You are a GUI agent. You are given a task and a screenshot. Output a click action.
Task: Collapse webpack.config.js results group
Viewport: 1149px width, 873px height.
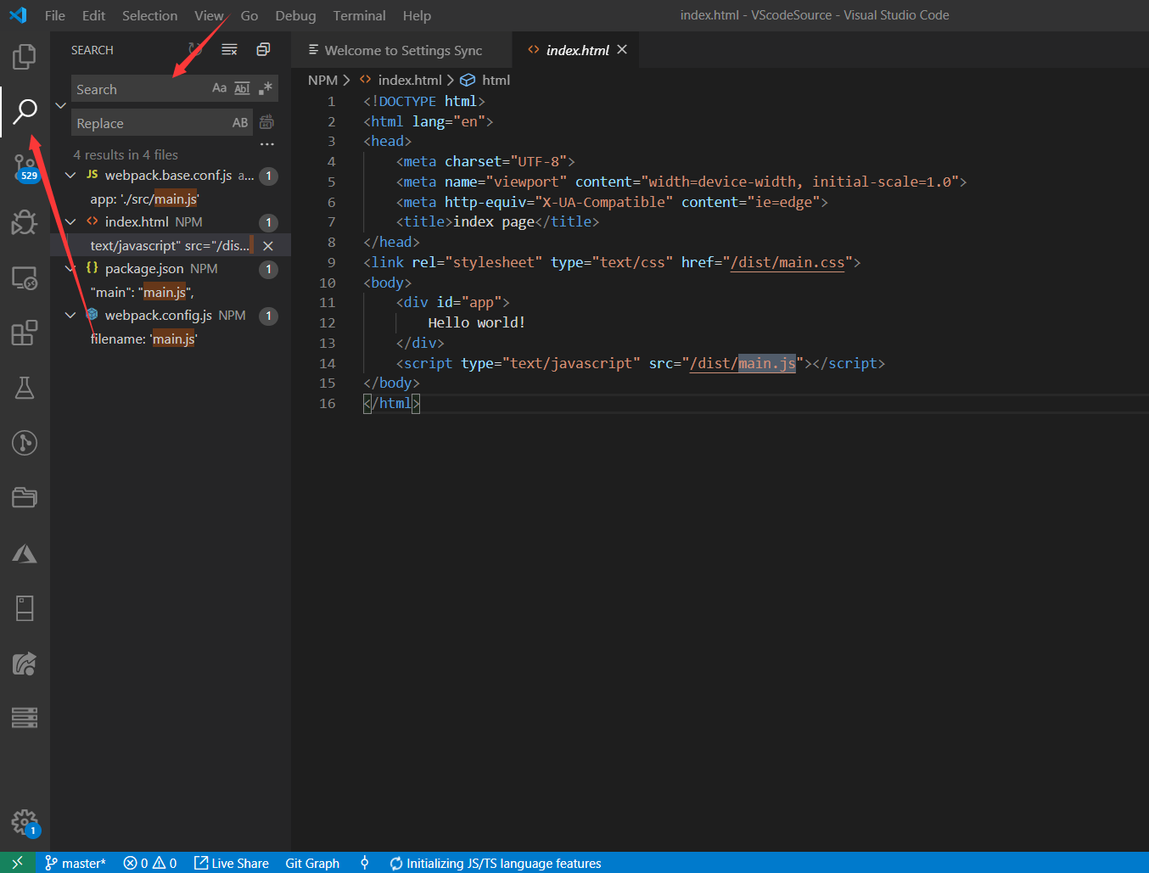(70, 316)
